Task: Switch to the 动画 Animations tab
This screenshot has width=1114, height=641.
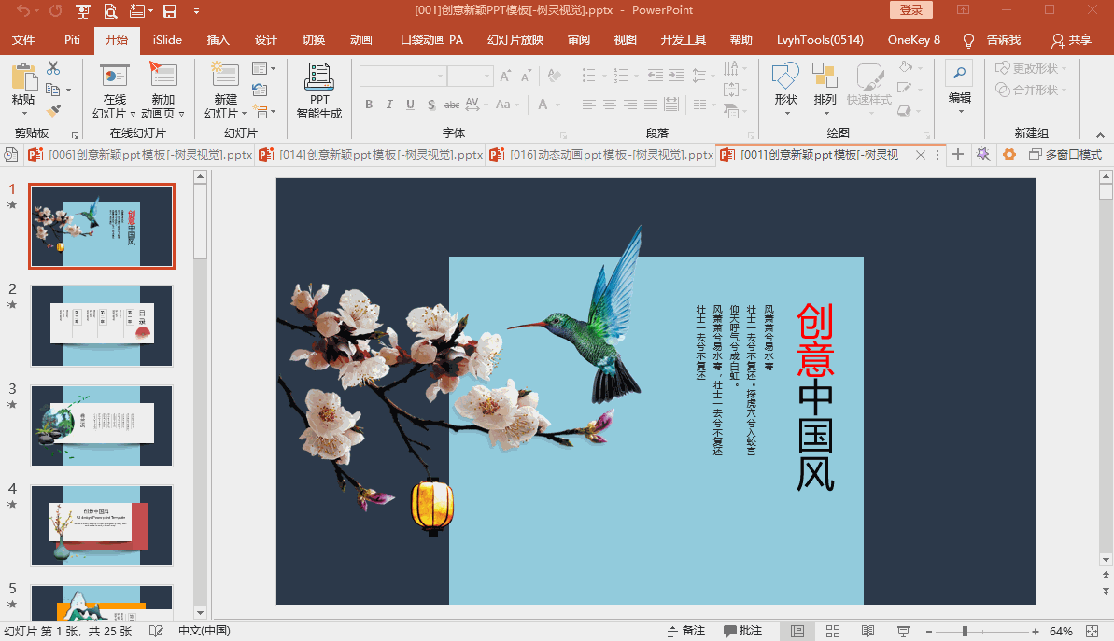Action: [x=361, y=40]
